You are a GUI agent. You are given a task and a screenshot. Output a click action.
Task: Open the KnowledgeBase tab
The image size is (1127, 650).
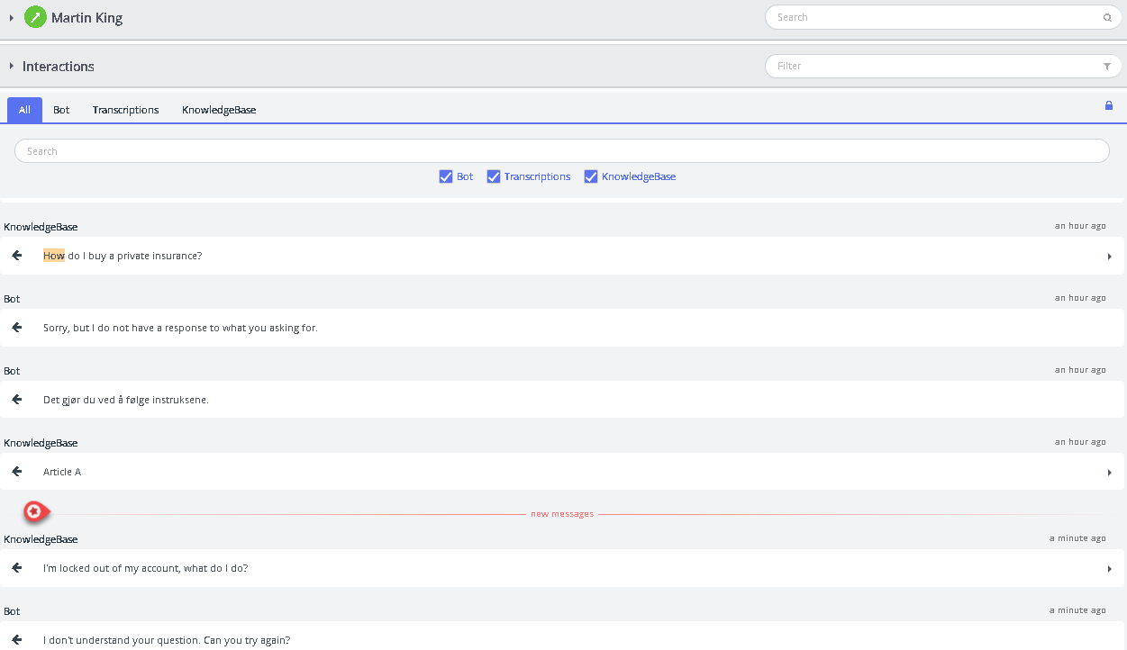(x=219, y=110)
